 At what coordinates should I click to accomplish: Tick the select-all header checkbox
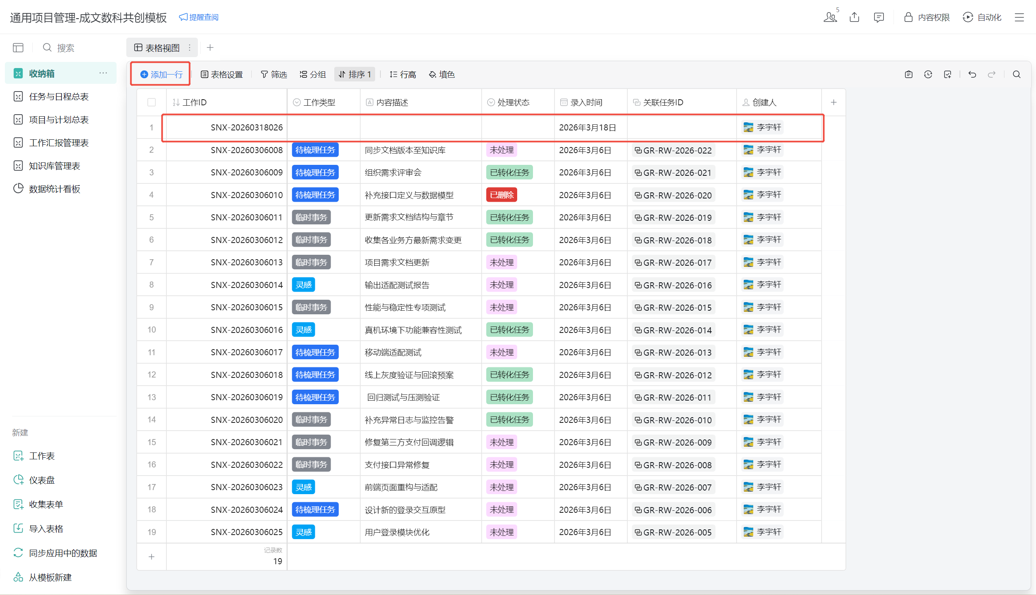[151, 102]
